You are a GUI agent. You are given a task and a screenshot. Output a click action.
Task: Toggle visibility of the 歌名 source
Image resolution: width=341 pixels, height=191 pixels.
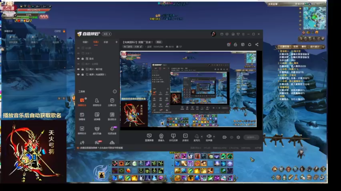[78, 59]
